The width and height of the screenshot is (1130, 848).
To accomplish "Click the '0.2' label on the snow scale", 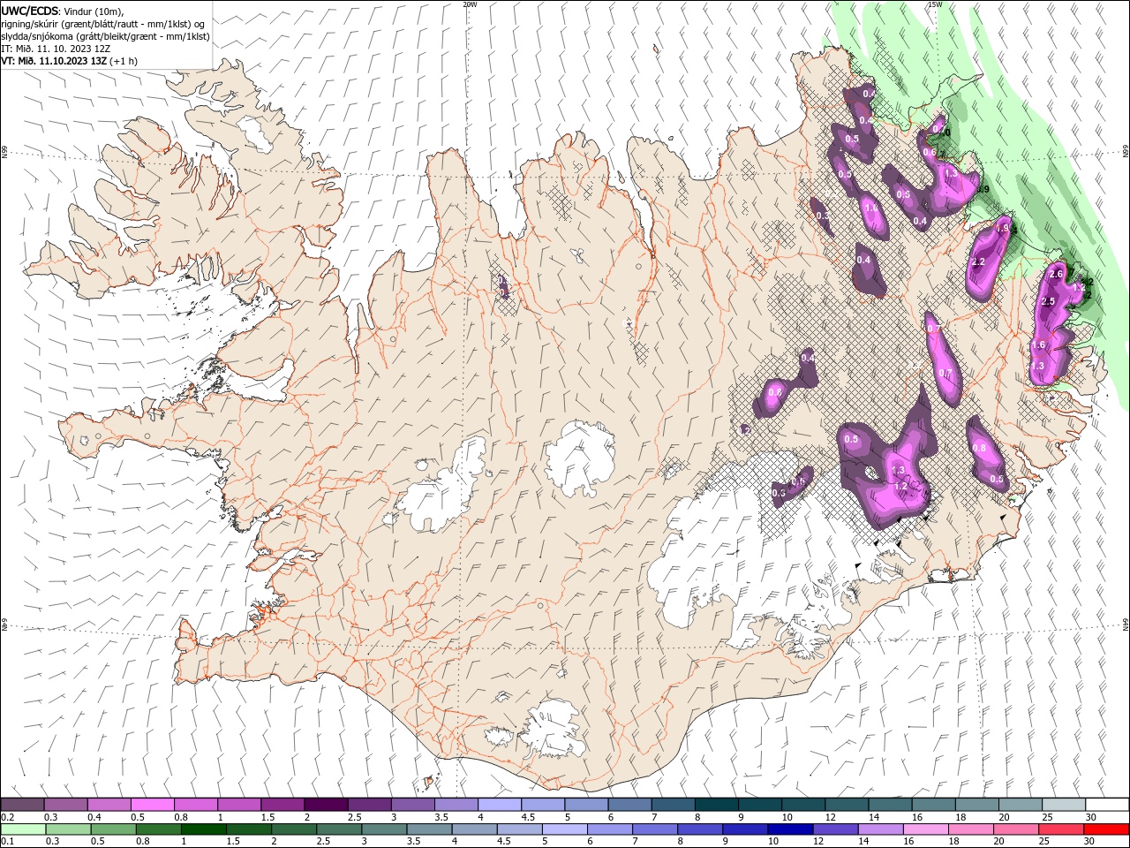I will [8, 817].
